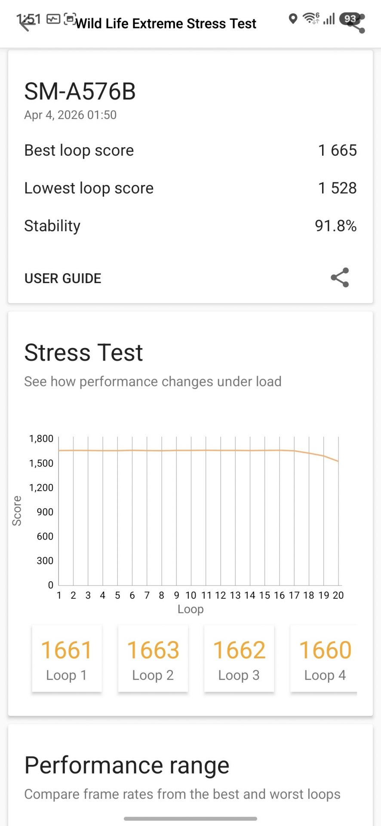
Task: Tap the cellular signal bars icon
Action: 329,19
